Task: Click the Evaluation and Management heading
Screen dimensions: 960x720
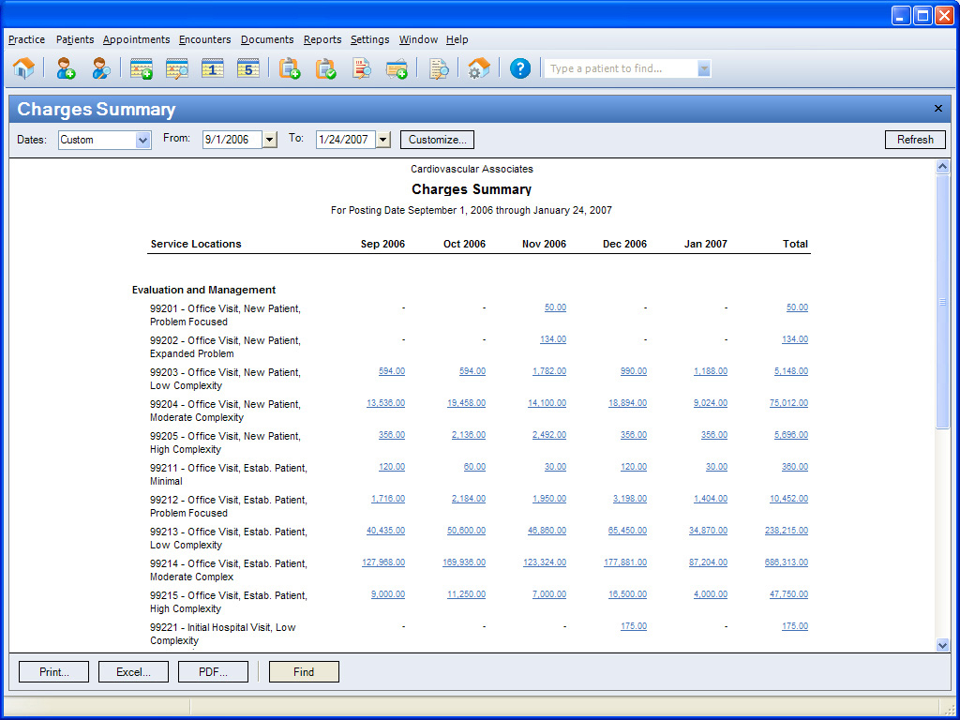Action: pos(203,290)
